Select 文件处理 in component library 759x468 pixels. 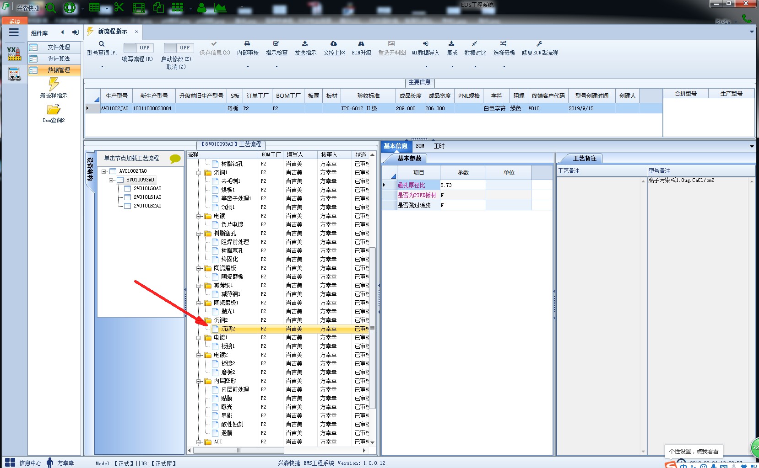point(54,47)
